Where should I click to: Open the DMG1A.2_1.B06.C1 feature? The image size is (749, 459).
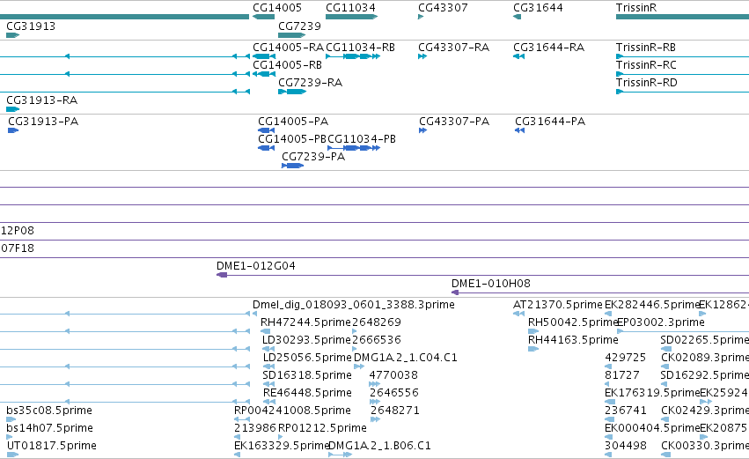[340, 455]
